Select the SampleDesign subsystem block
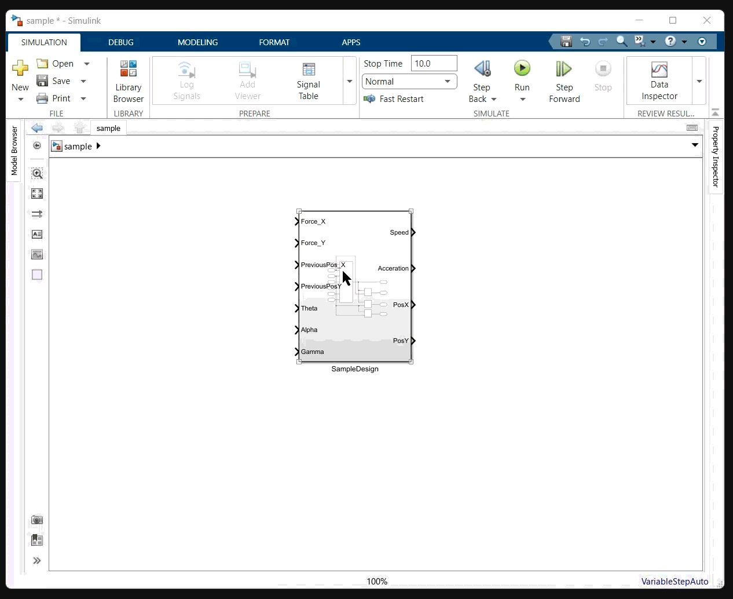Screen dimensions: 733x599 [x=355, y=287]
